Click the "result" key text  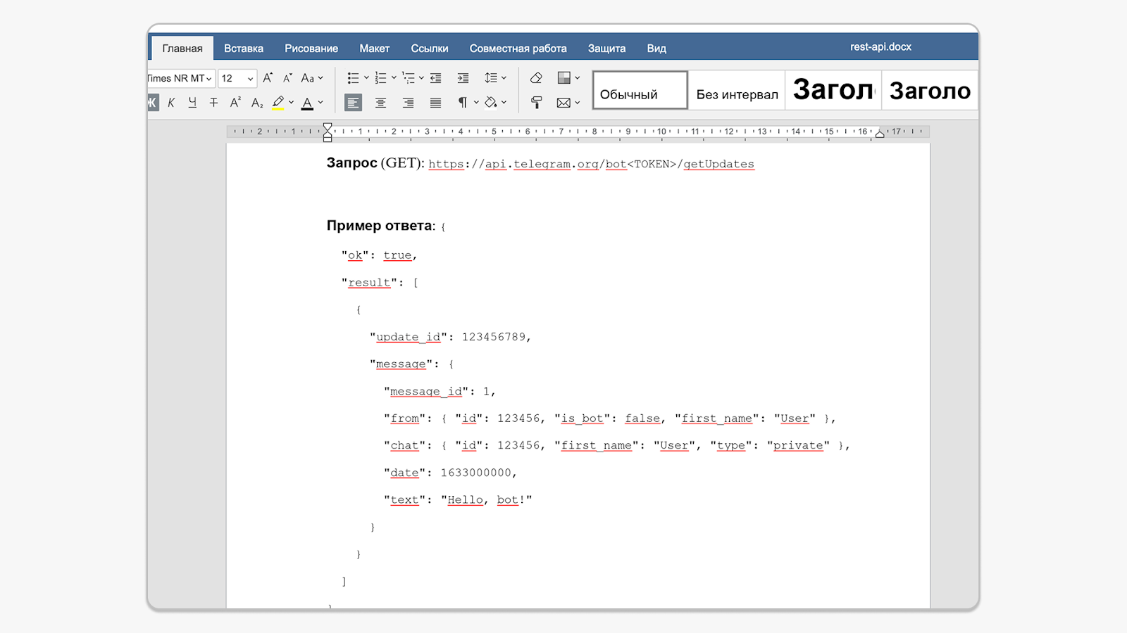[369, 283]
